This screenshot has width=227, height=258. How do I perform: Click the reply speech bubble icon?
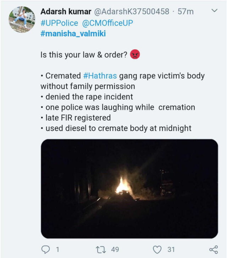(x=46, y=249)
